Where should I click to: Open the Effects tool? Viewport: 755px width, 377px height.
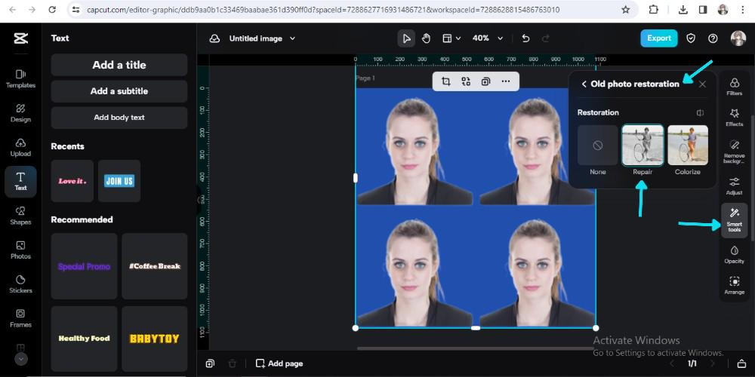pos(735,118)
